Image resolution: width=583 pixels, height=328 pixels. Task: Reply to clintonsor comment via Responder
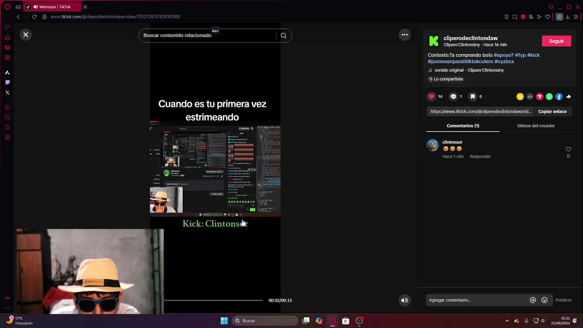(x=480, y=157)
